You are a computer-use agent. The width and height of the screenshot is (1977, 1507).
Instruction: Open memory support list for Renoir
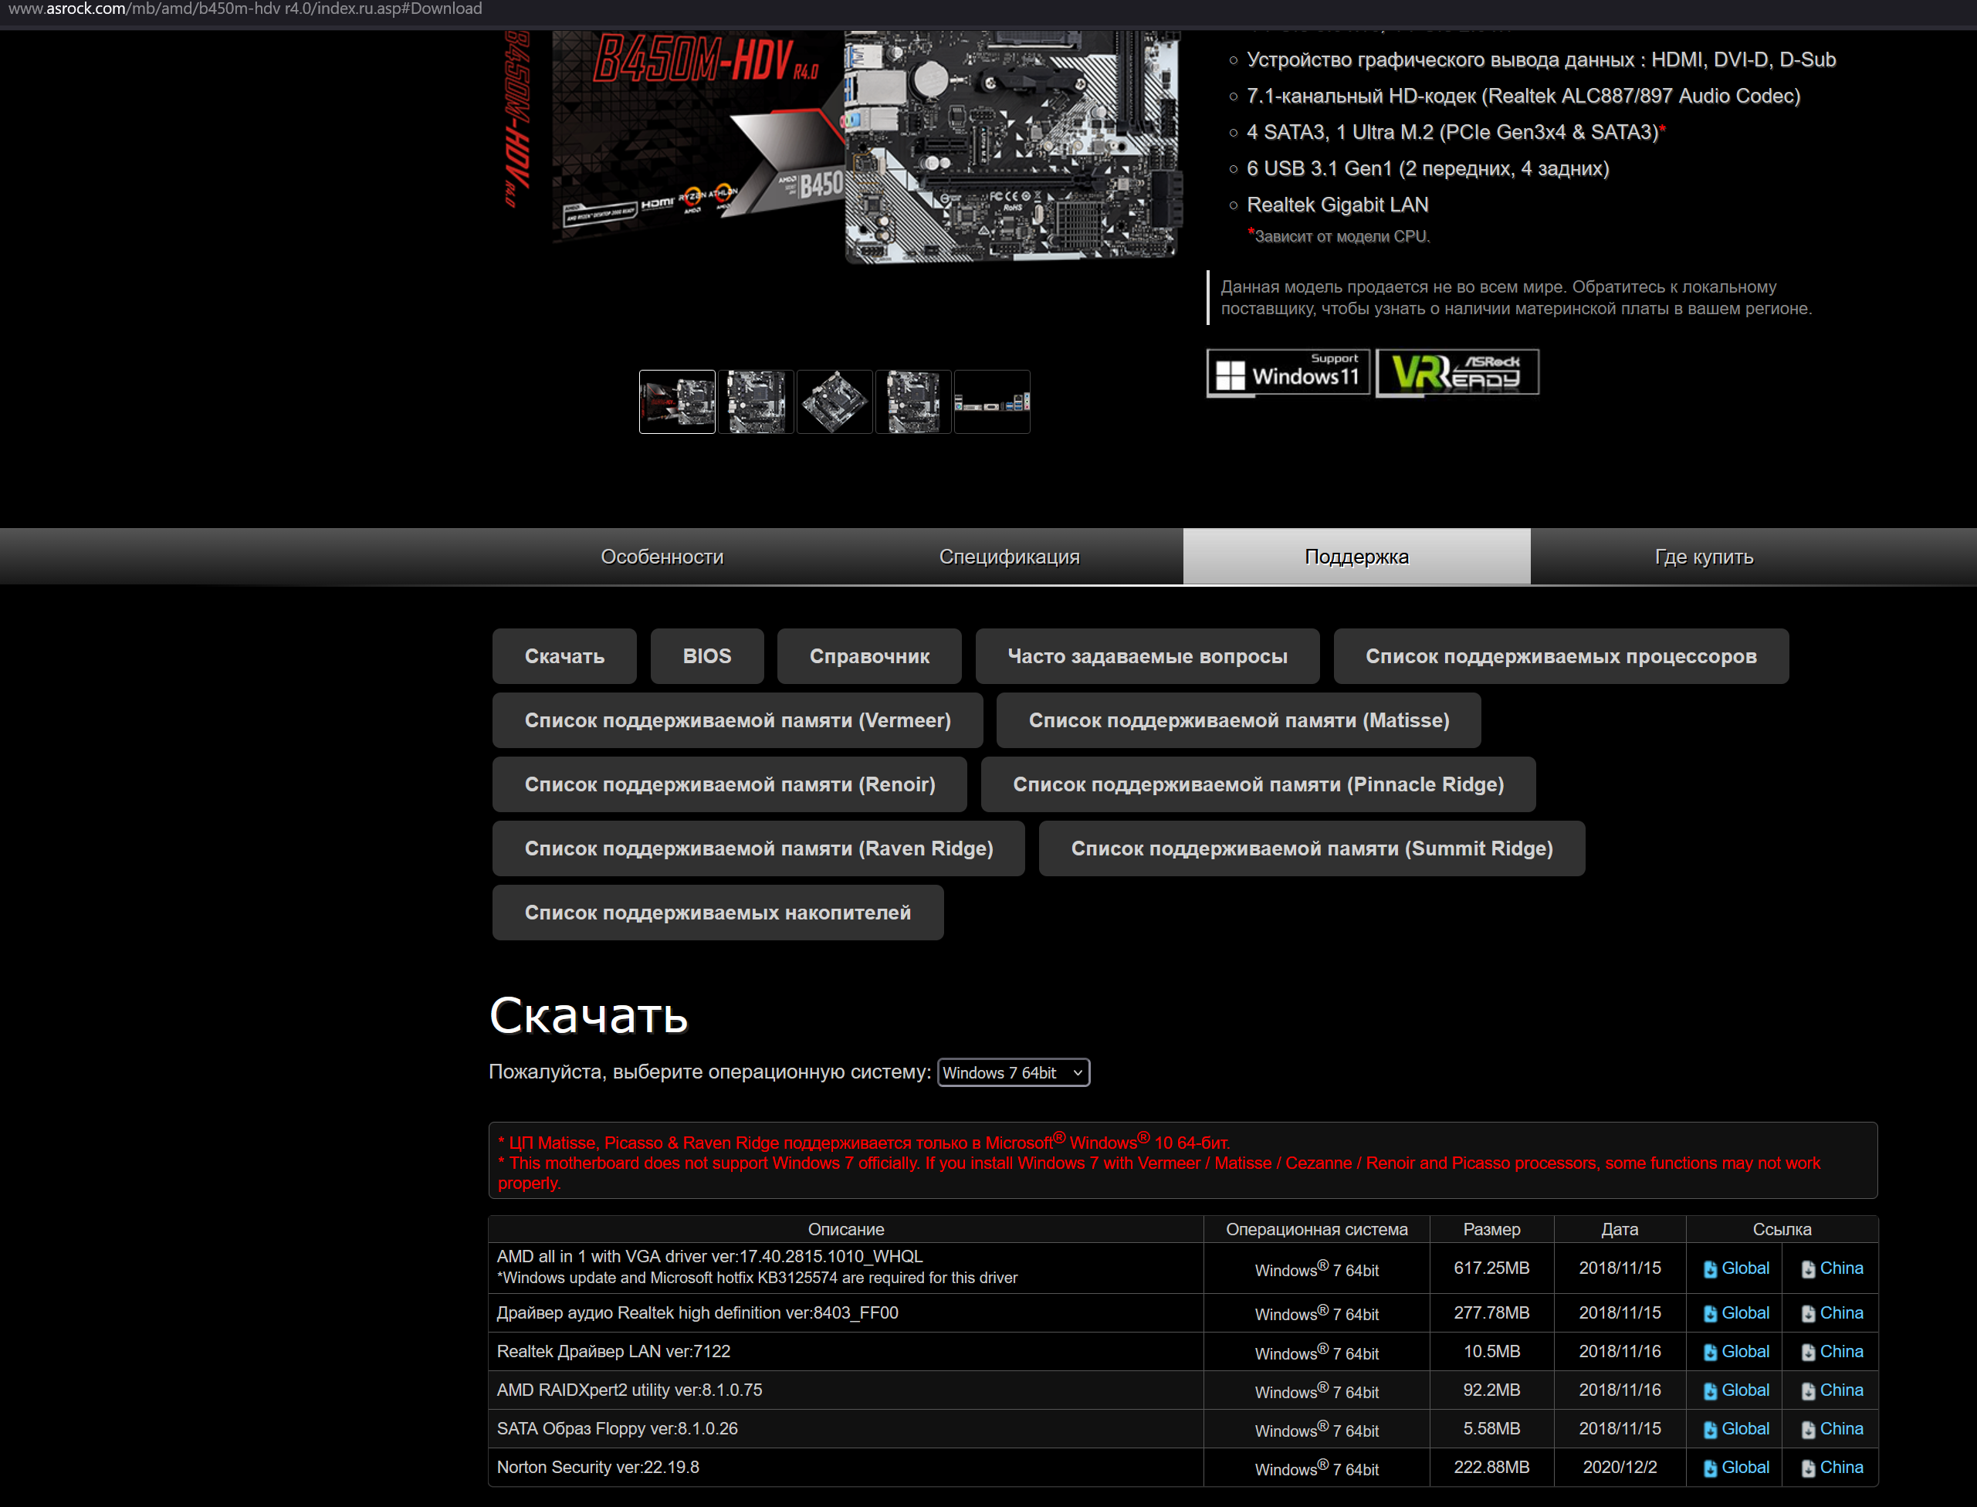pos(730,785)
